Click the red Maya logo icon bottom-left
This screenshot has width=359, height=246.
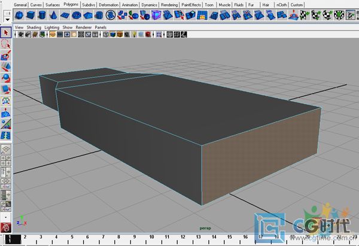(6, 227)
